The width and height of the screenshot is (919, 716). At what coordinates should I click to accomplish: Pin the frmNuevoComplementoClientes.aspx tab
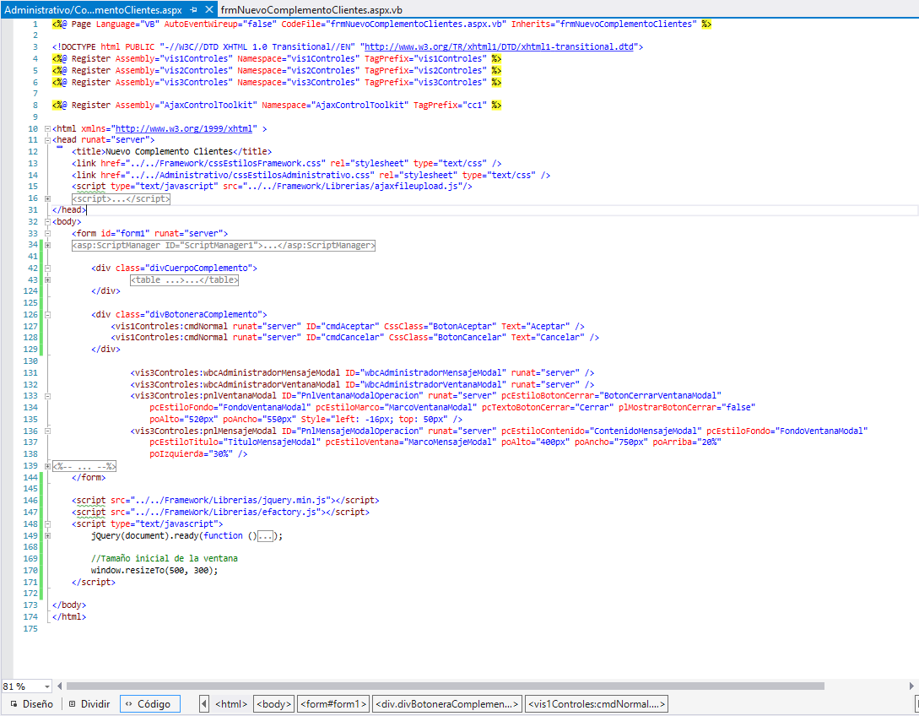(x=194, y=9)
